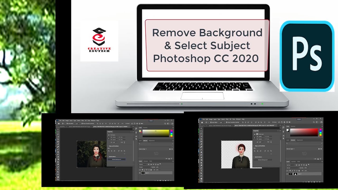The height and width of the screenshot is (190, 338).
Task: Click the large Photoshop Ps logo
Action: (307, 56)
